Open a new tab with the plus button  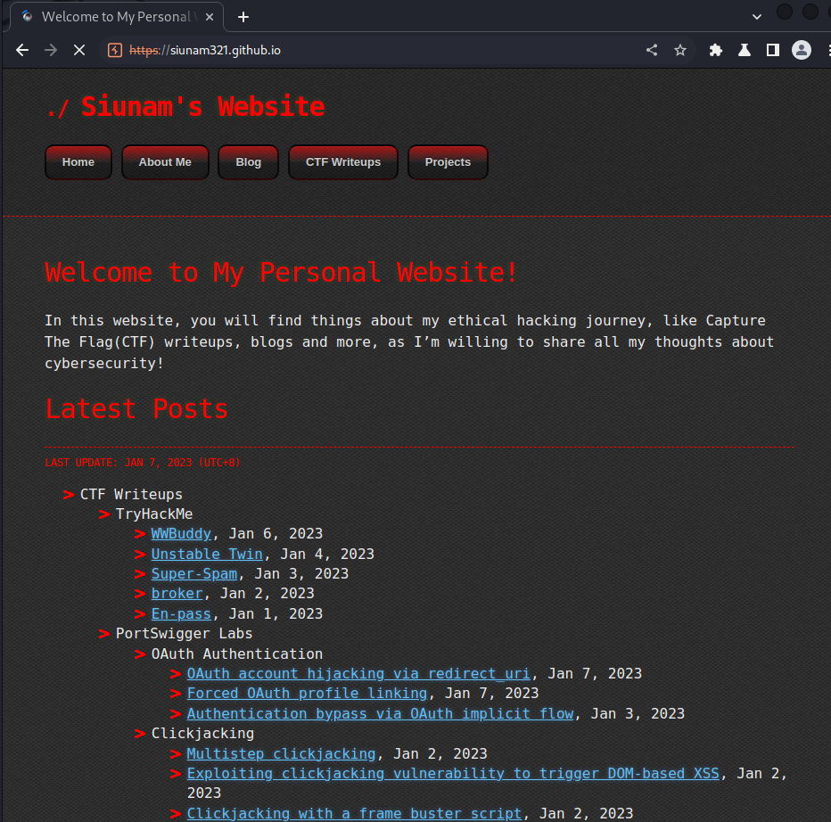point(243,18)
